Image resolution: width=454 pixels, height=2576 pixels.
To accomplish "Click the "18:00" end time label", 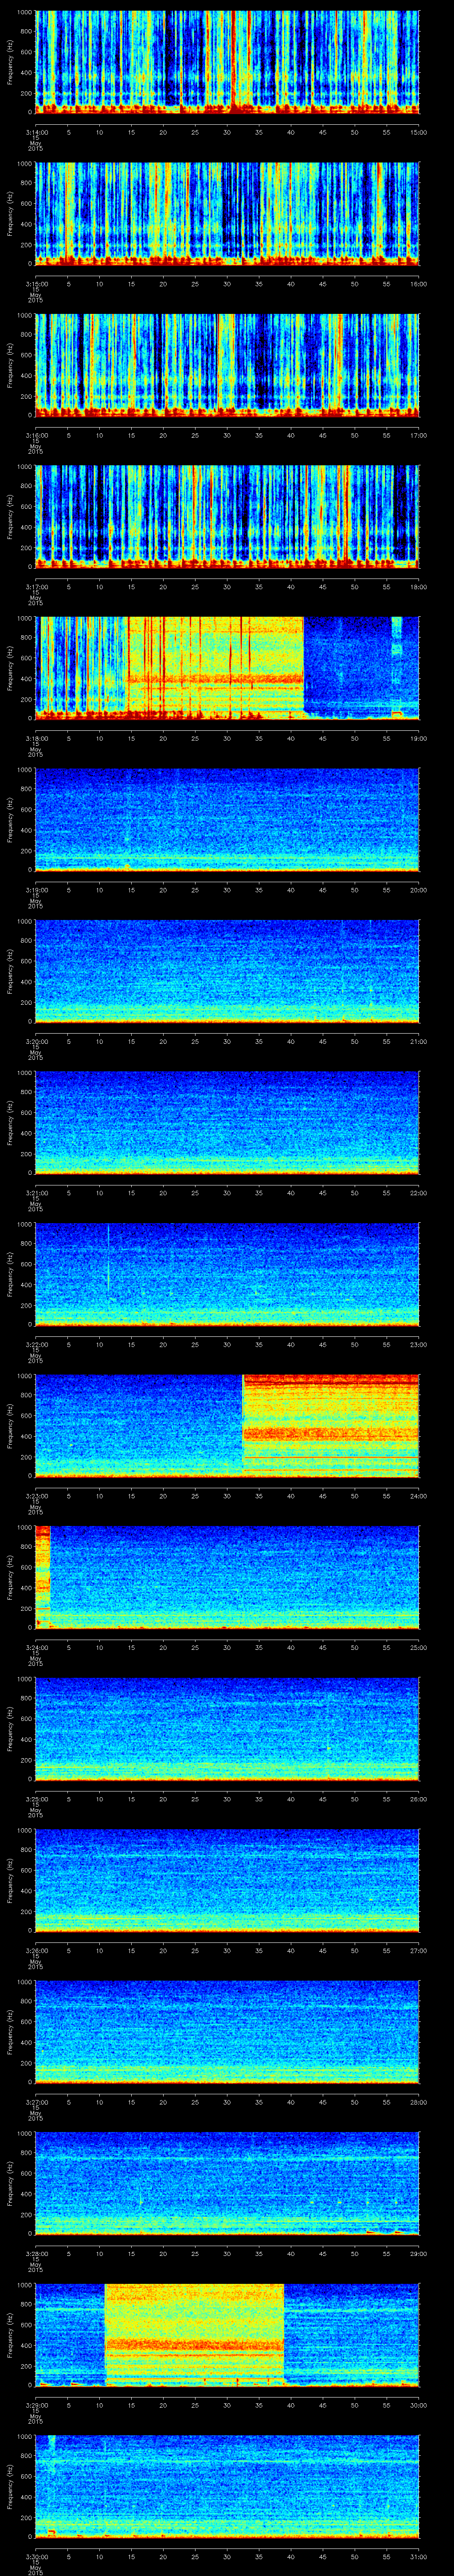I will click(419, 586).
